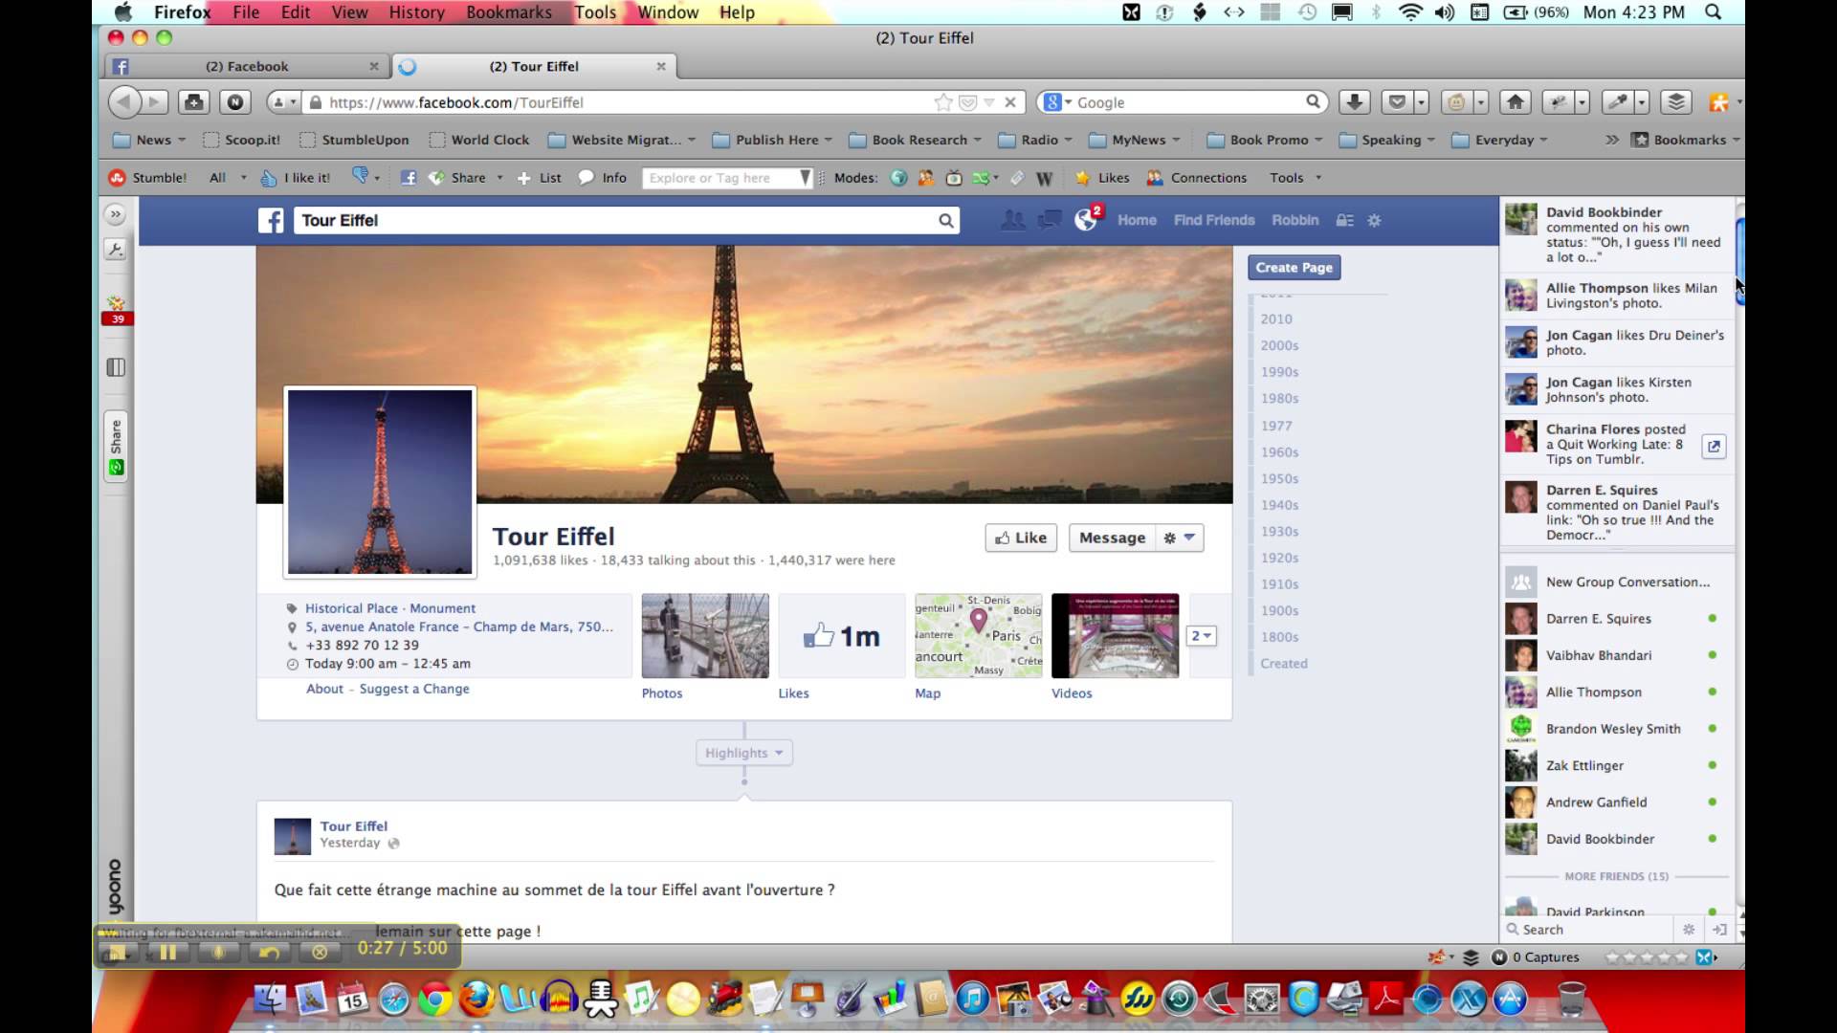Expand the left sidebar with the double chevron
Screen dimensions: 1837x1033
click(x=115, y=214)
